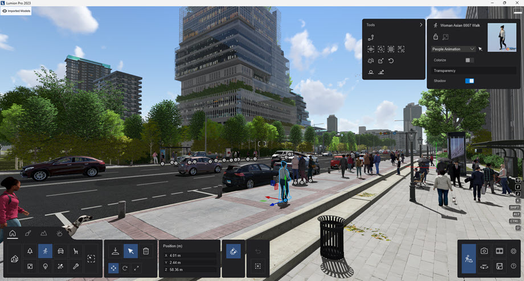Toggle the object lock padlock icon

pos(436,37)
